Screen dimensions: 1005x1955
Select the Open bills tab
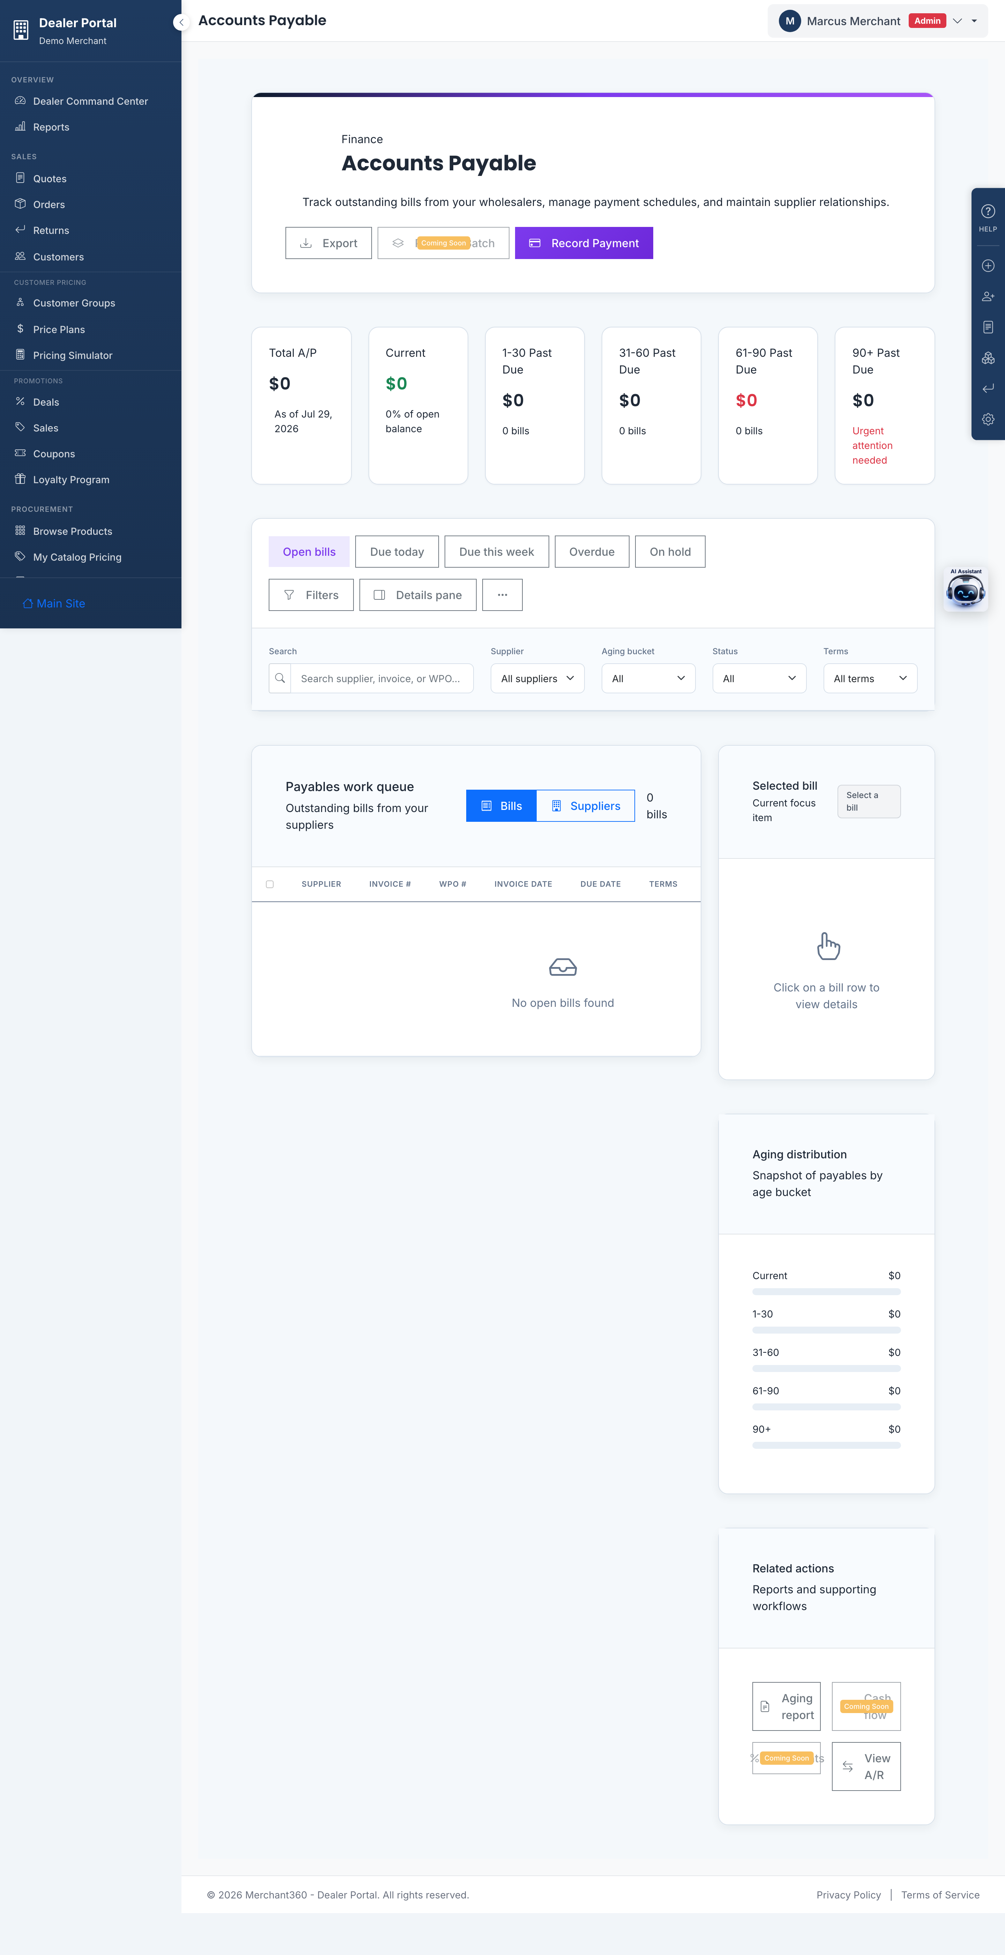pos(309,552)
